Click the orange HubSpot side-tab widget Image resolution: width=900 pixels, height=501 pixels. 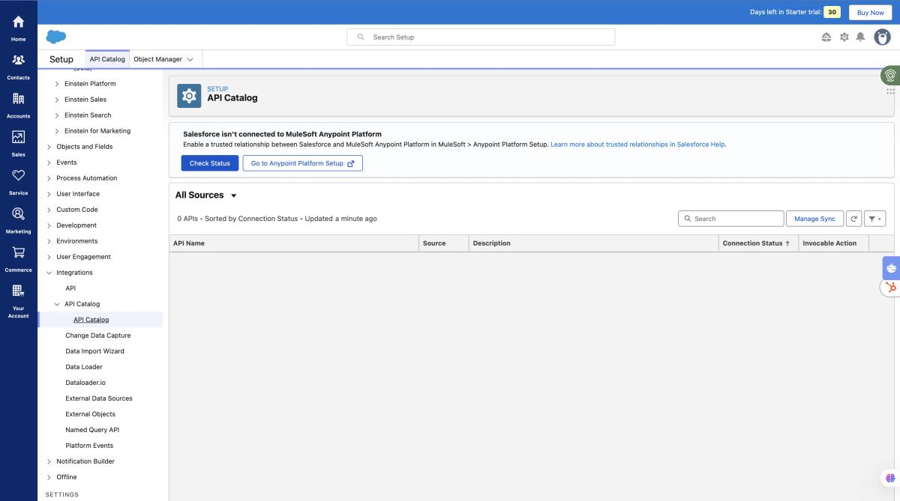(891, 287)
